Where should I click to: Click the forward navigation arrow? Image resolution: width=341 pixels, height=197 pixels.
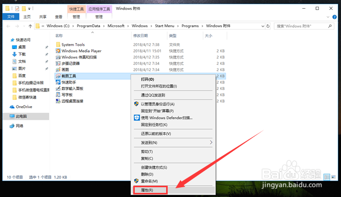(x=17, y=26)
